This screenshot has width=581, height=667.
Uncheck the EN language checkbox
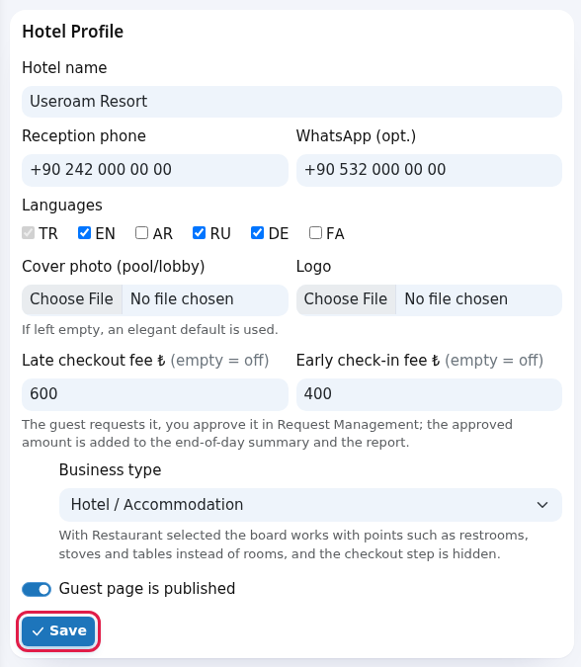coord(84,232)
